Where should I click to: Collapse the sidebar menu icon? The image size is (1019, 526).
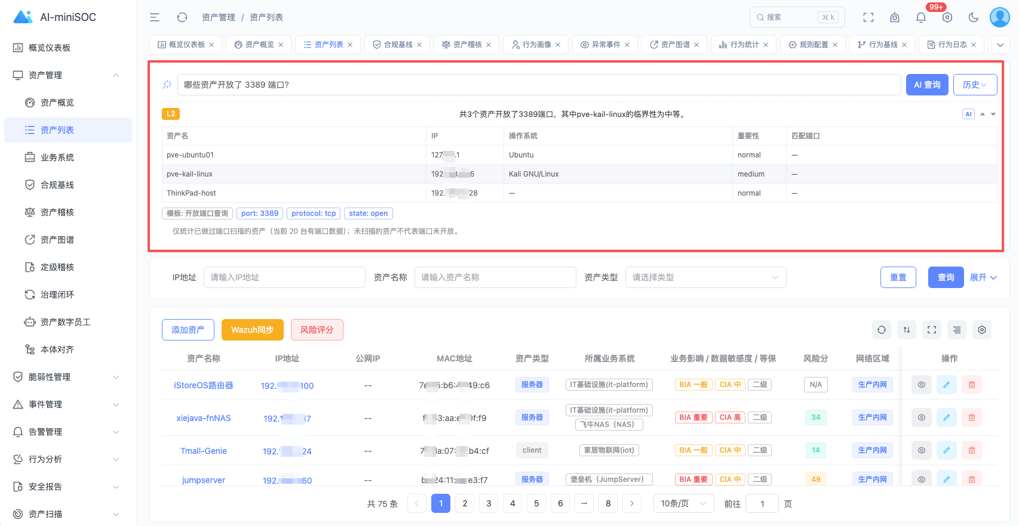pos(155,17)
